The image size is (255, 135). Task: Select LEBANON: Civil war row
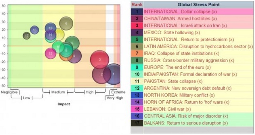click(x=198, y=109)
